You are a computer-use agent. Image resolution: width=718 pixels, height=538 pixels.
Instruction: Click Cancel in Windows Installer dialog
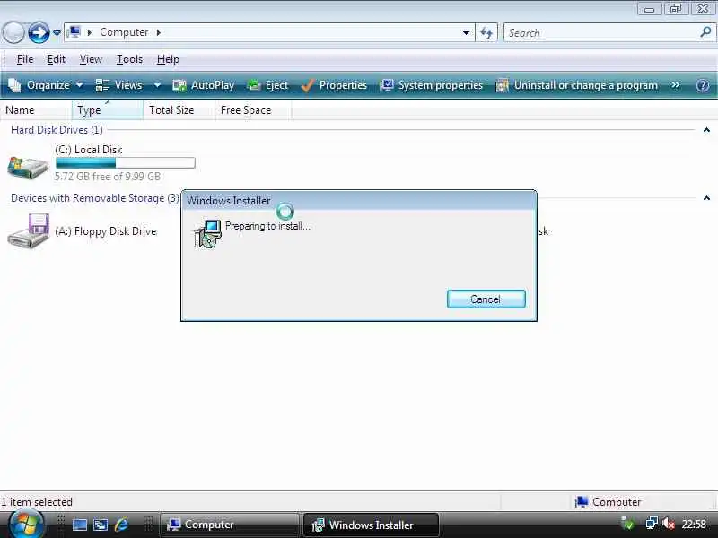pos(486,299)
